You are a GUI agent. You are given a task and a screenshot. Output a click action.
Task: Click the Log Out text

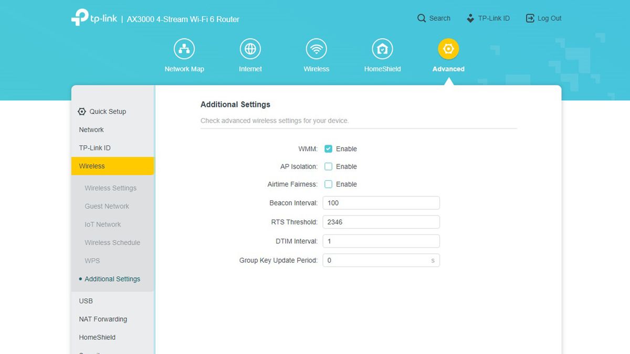[x=550, y=18]
